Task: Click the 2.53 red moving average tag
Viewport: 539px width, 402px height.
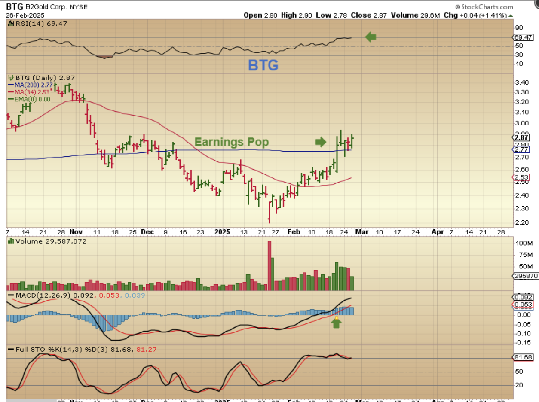Action: click(x=521, y=177)
